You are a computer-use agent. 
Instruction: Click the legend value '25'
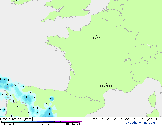coord(50,124)
